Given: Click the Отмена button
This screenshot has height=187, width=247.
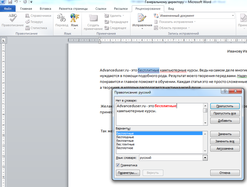Looking at the screenshot, I should click(225, 173).
